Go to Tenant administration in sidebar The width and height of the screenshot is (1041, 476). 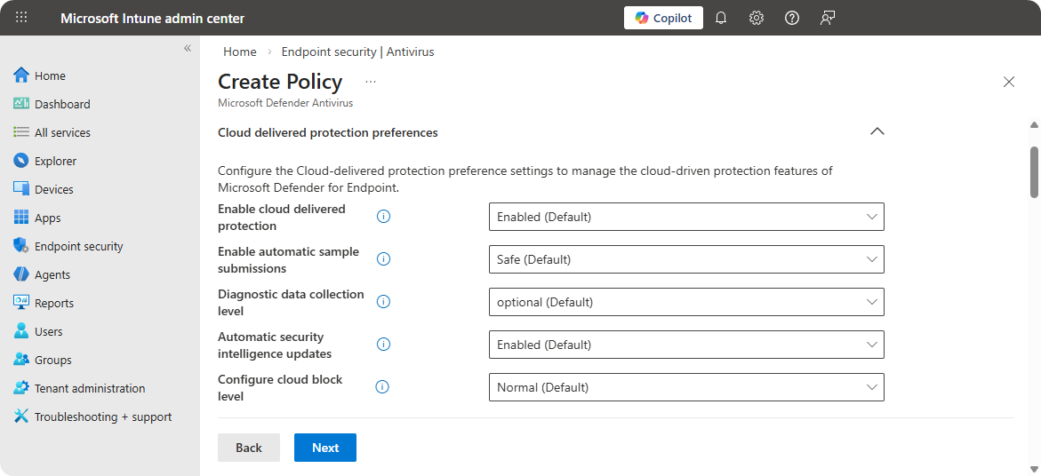pos(89,388)
